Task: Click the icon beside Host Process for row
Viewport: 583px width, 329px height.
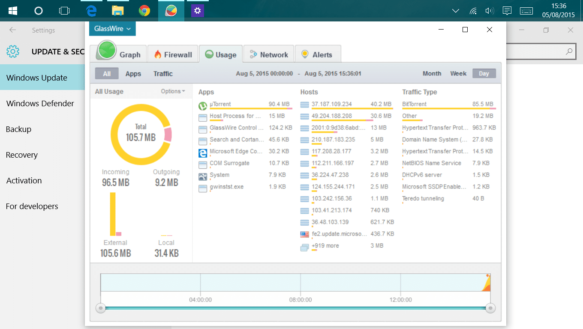Action: (203, 118)
